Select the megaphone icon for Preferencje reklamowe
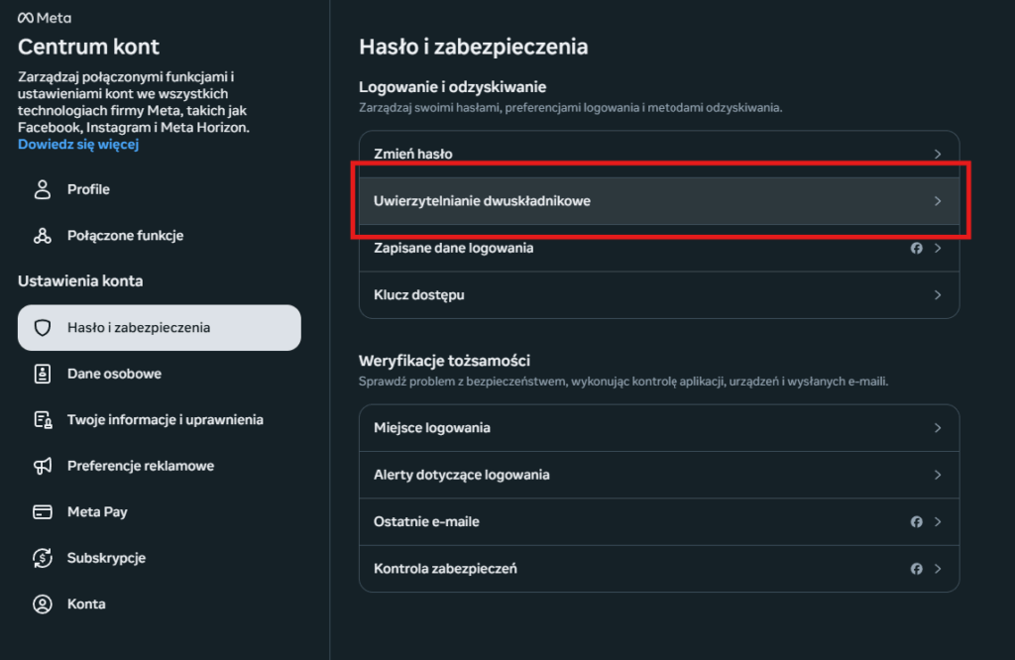This screenshot has width=1015, height=660. point(42,466)
